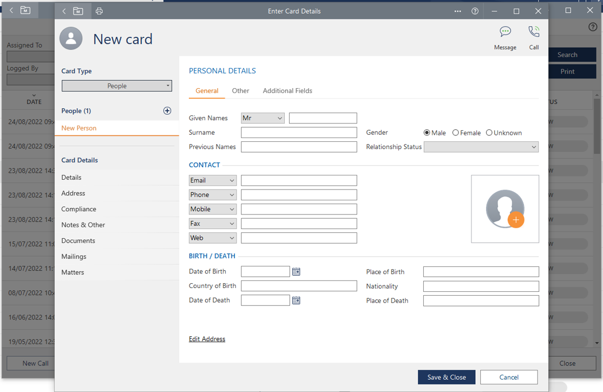The height and width of the screenshot is (392, 603).
Task: Click the Message speech bubble icon
Action: coord(505,32)
